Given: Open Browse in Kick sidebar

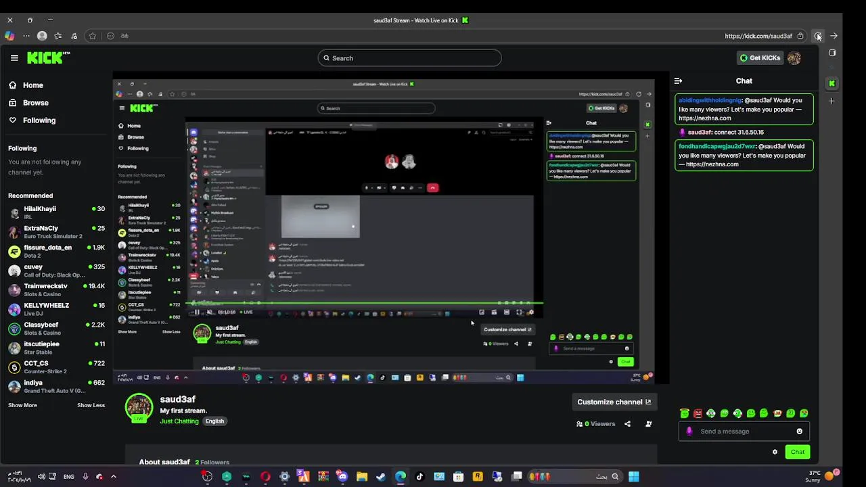Looking at the screenshot, I should [28, 103].
